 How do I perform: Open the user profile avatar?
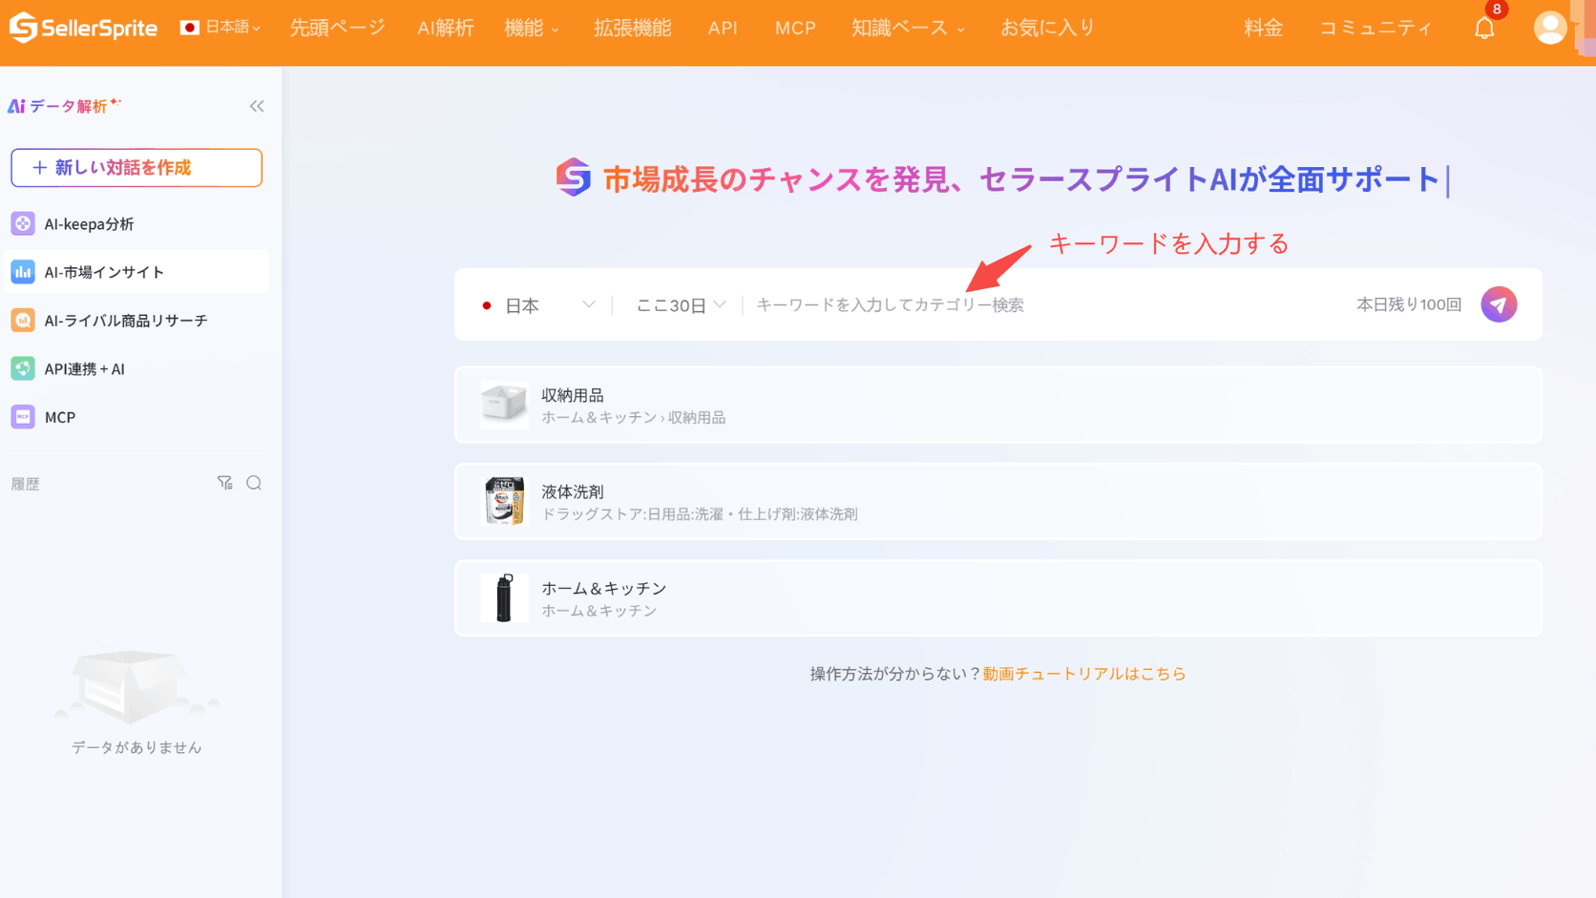tap(1550, 28)
